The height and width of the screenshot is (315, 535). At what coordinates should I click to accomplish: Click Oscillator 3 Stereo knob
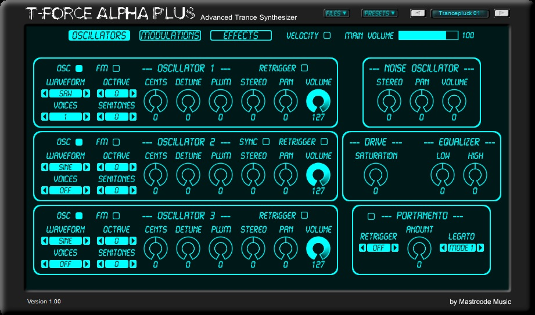click(253, 248)
